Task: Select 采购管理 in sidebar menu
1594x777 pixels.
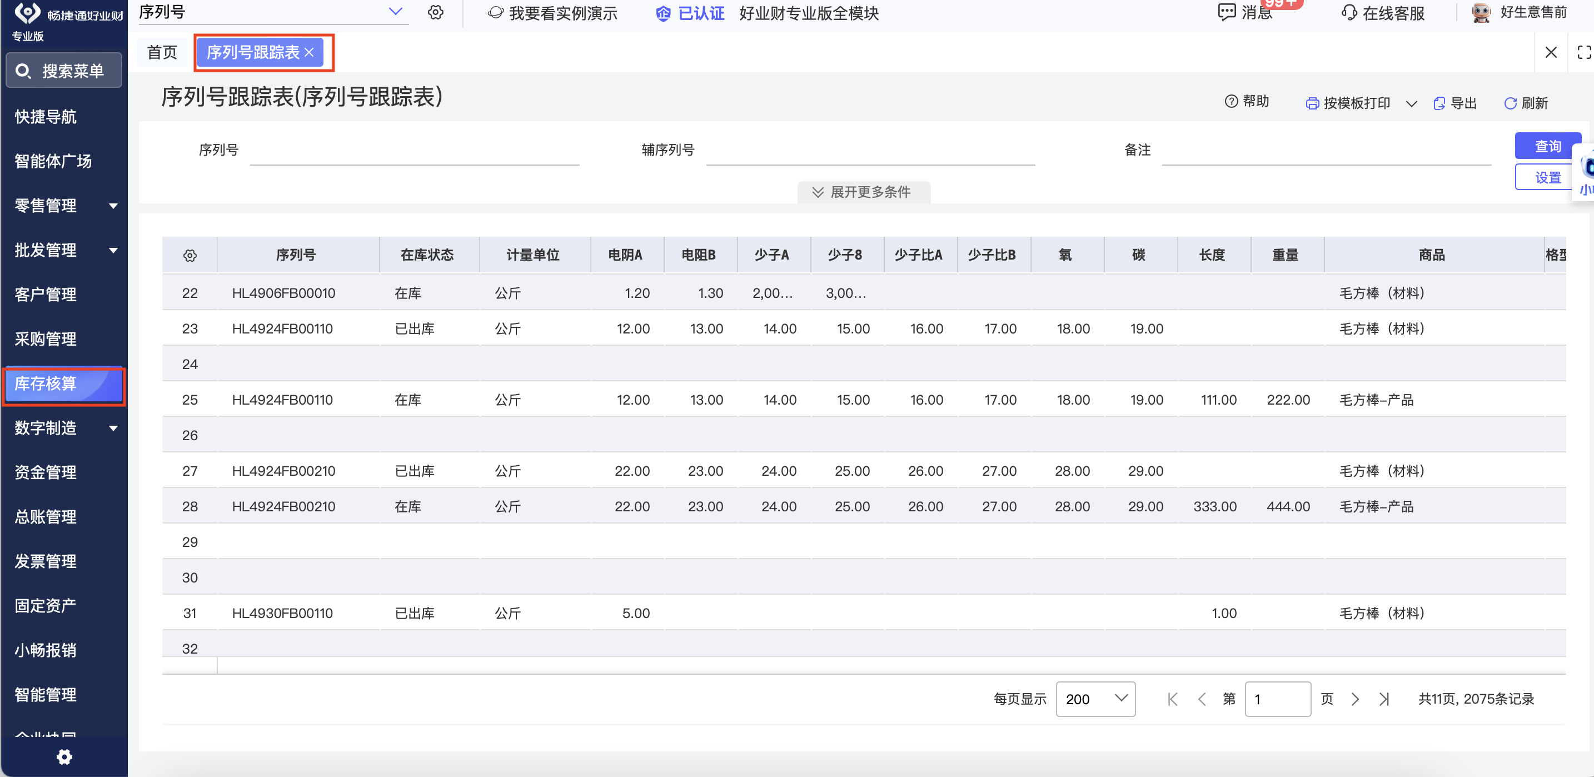Action: (x=46, y=339)
